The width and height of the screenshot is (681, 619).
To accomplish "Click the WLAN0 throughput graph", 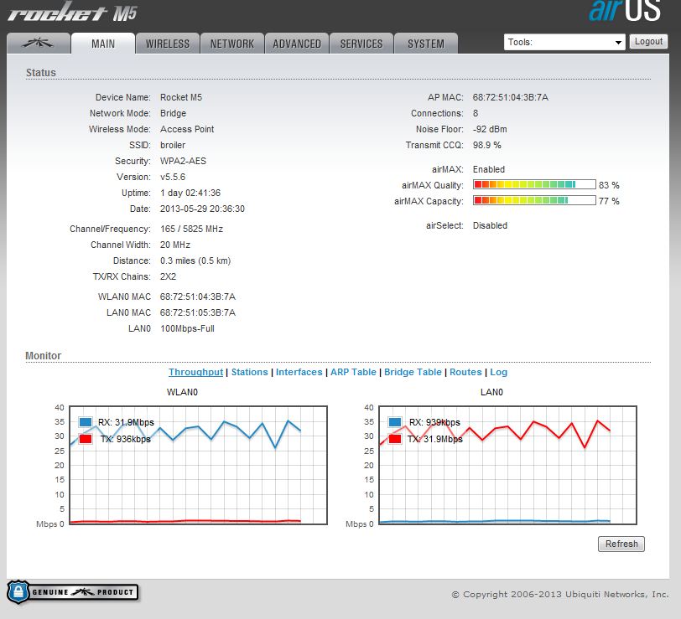I will tap(198, 465).
